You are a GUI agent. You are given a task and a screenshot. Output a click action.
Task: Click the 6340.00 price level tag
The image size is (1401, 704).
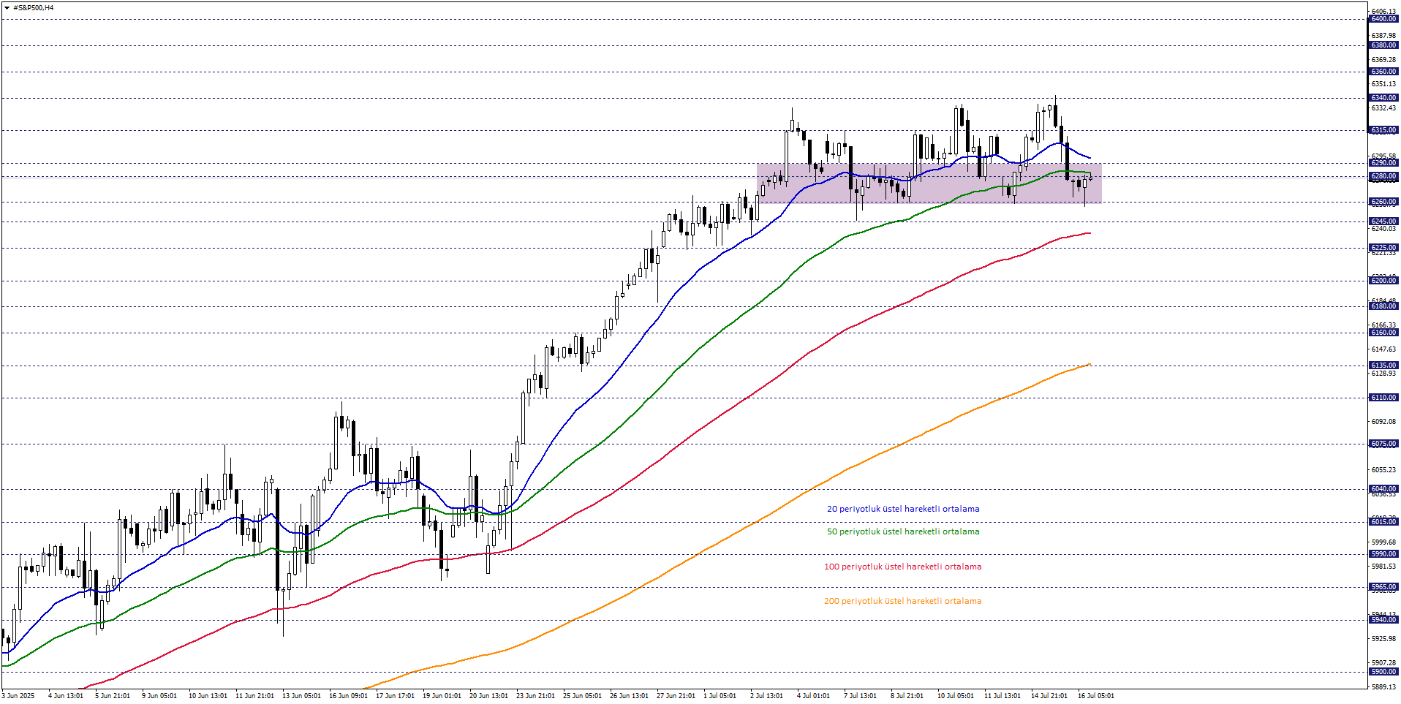1383,98
